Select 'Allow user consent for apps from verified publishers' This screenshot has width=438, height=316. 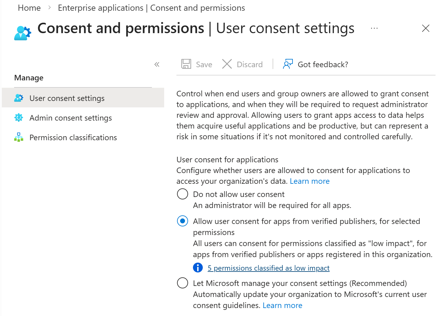click(182, 221)
